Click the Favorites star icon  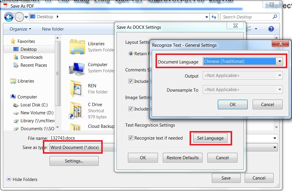pos(13,41)
